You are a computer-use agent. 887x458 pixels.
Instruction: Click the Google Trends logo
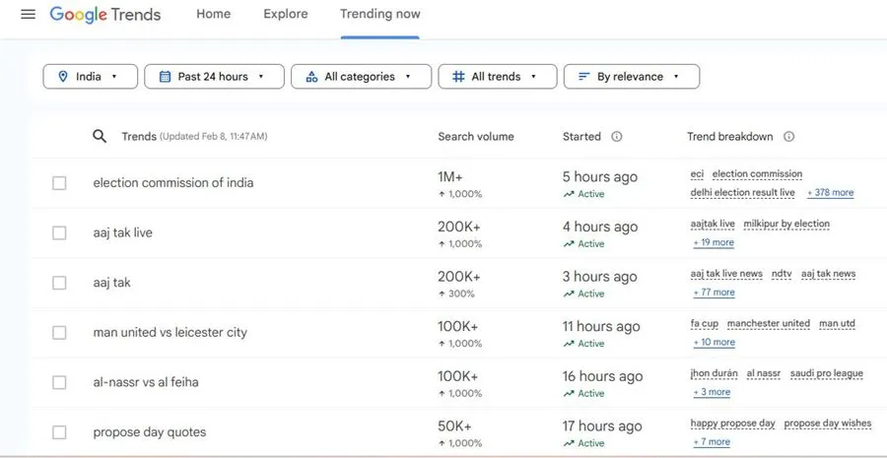coord(105,15)
